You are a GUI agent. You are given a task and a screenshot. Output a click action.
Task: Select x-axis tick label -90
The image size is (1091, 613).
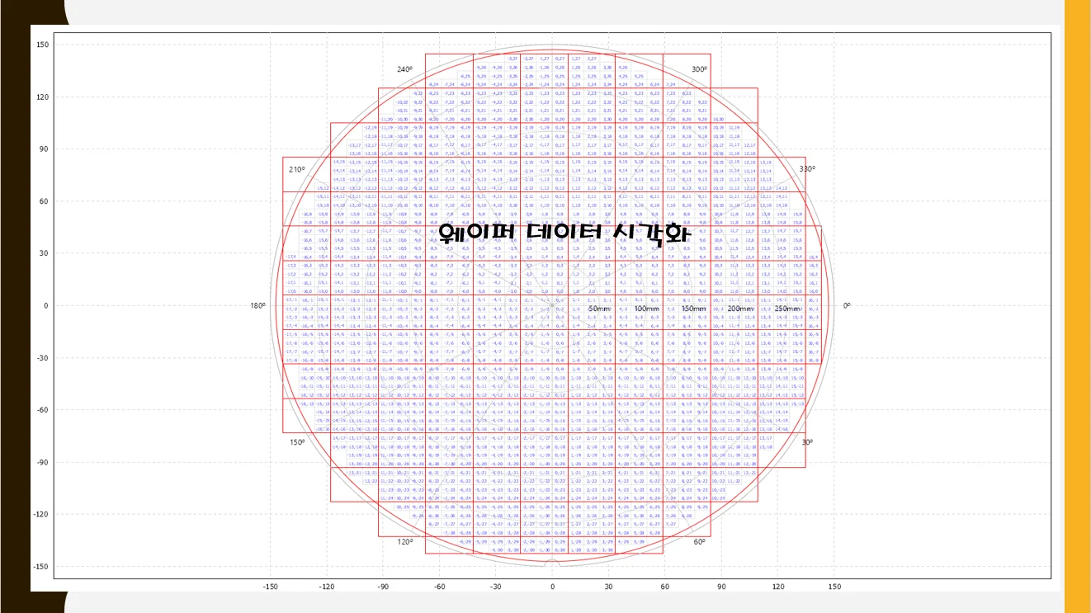[383, 587]
